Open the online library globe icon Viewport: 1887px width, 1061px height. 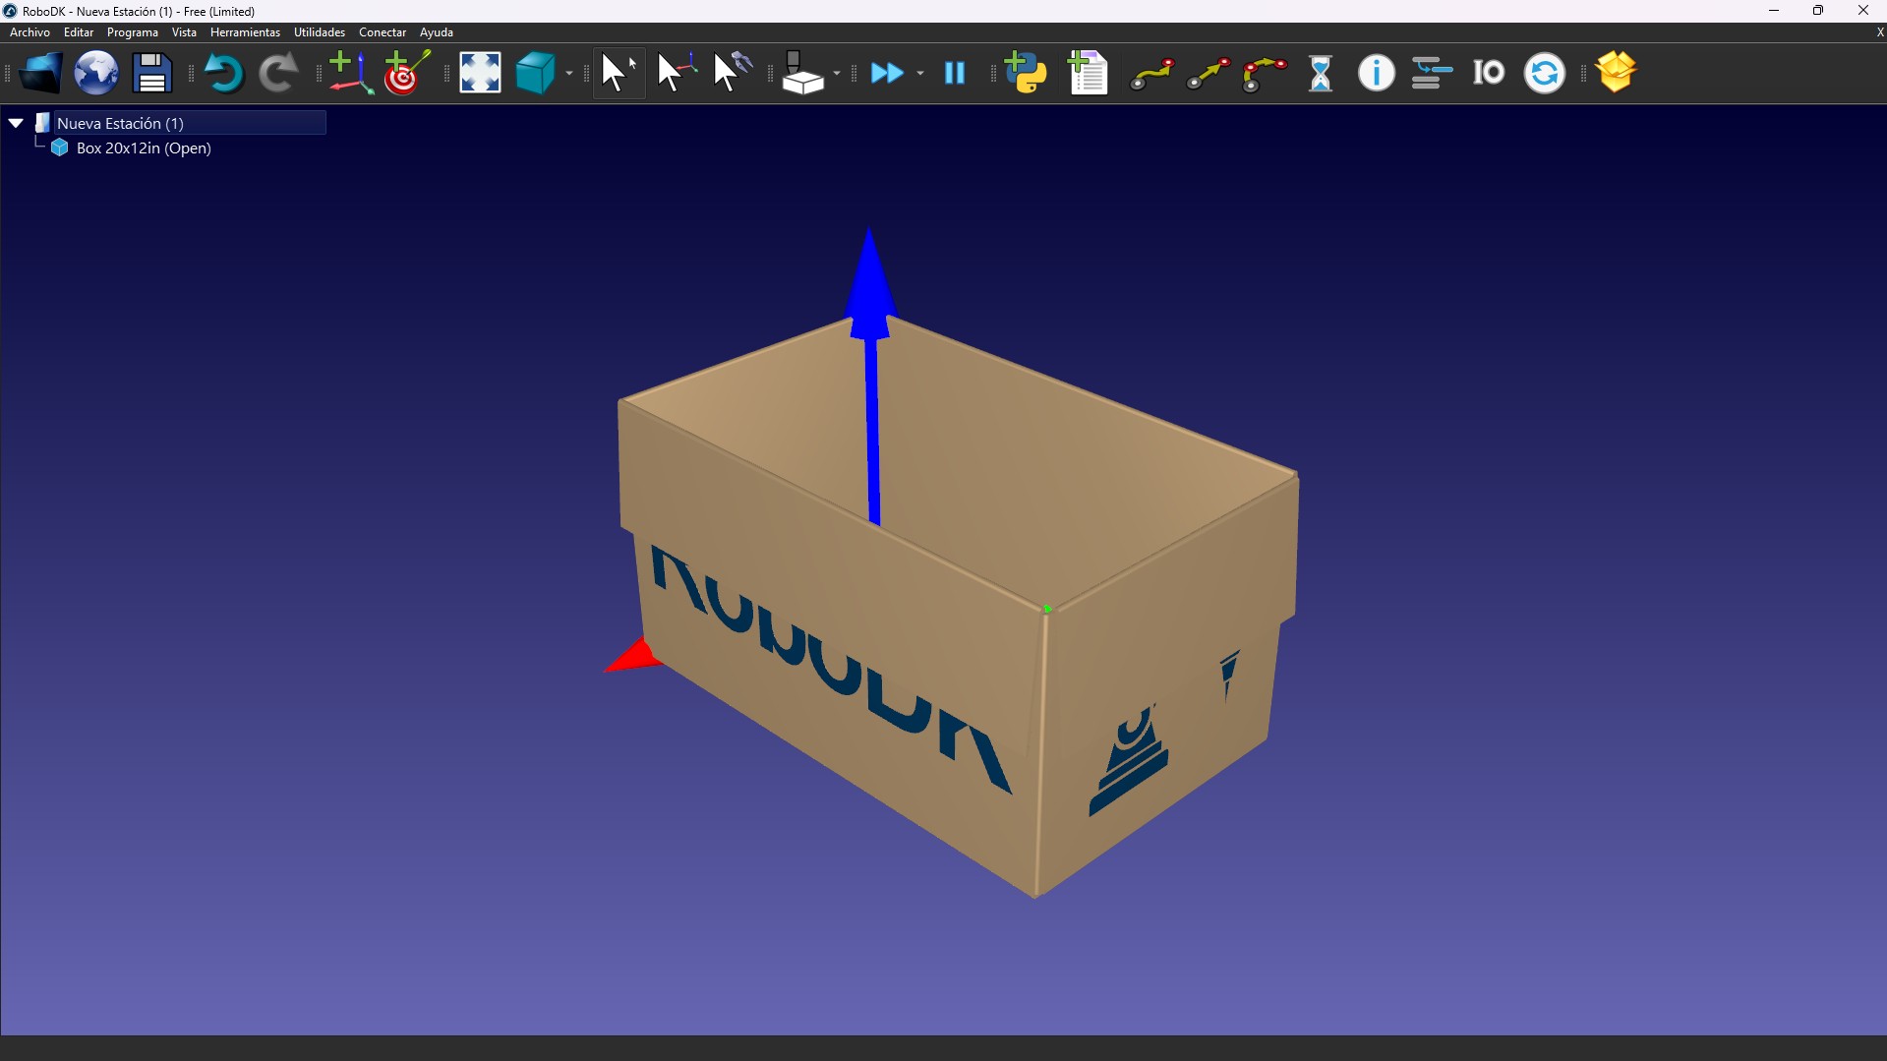[x=96, y=73]
